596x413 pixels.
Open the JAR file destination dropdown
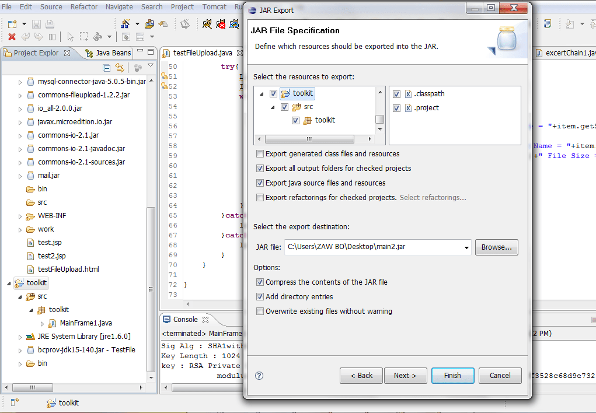(465, 247)
